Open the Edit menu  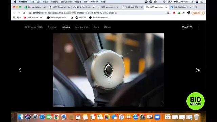38,2
